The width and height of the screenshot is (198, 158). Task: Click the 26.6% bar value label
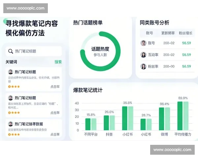[109, 112]
